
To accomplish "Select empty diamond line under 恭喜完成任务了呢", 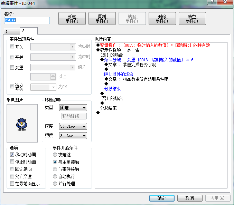I will pyautogui.click(x=106, y=69).
